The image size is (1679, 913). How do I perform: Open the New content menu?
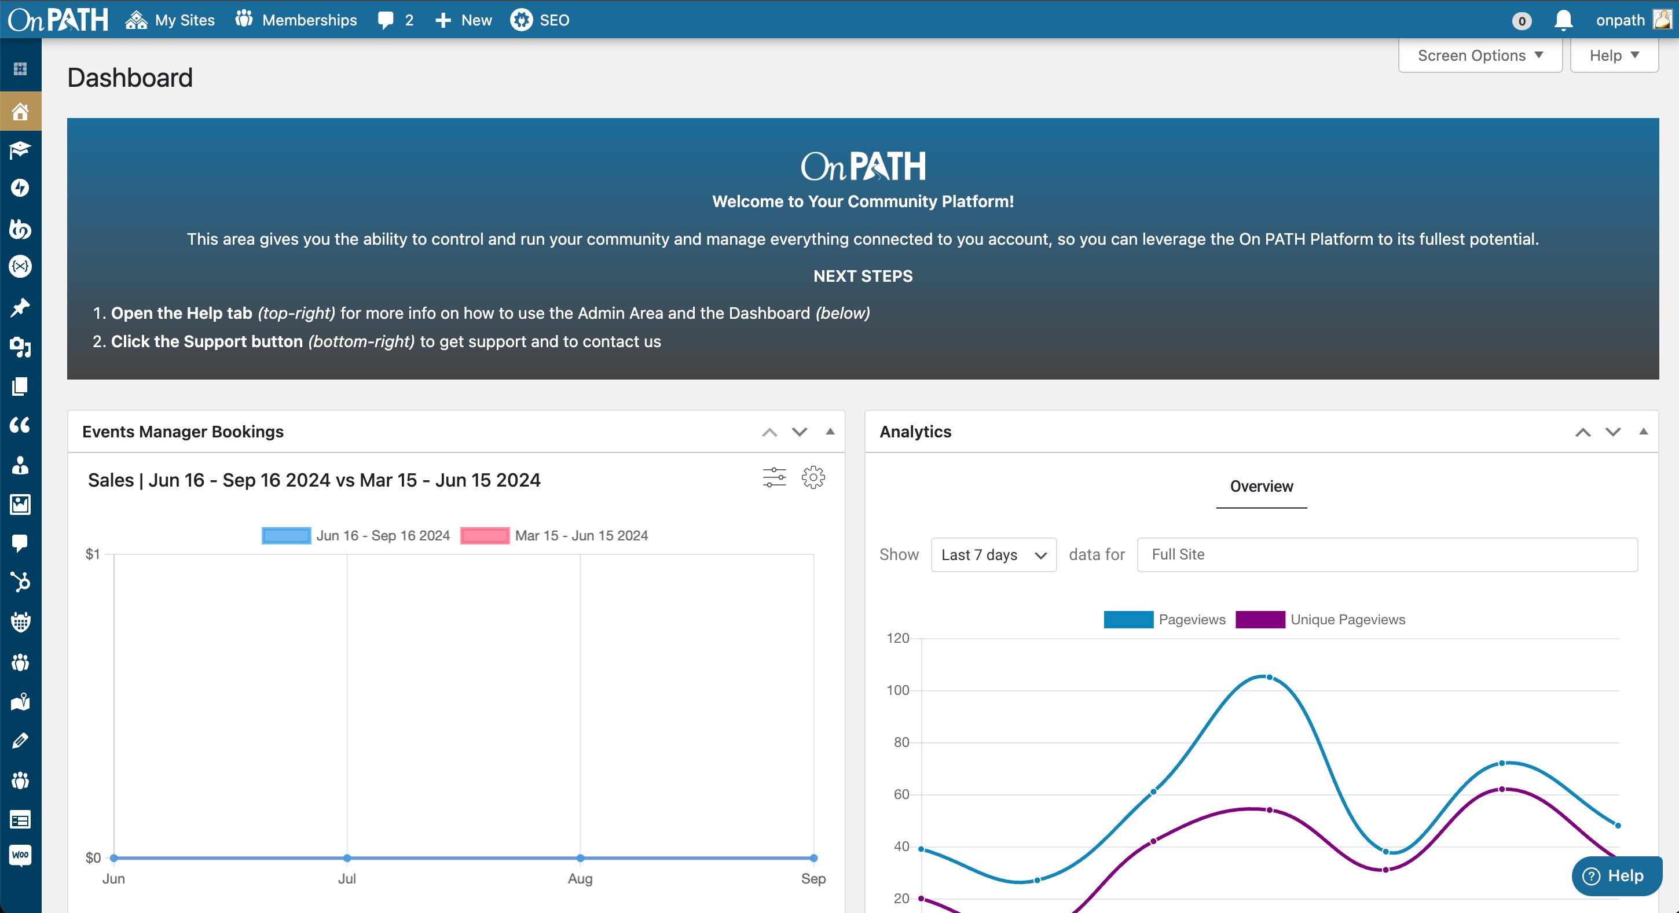click(463, 20)
